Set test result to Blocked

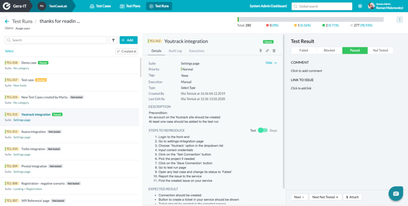click(x=329, y=51)
